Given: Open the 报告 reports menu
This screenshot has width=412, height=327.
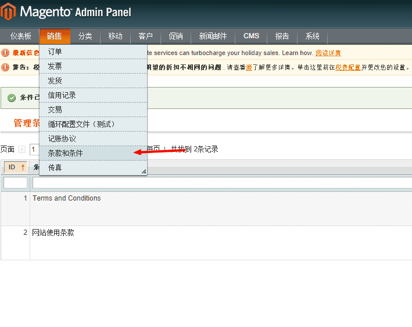Looking at the screenshot, I should pyautogui.click(x=282, y=36).
